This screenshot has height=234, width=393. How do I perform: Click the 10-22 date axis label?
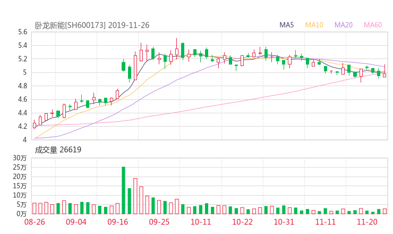242,222
